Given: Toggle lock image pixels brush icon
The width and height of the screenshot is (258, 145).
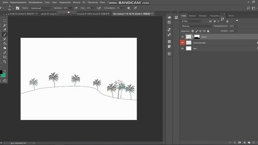Looking at the screenshot, I should point(197,31).
